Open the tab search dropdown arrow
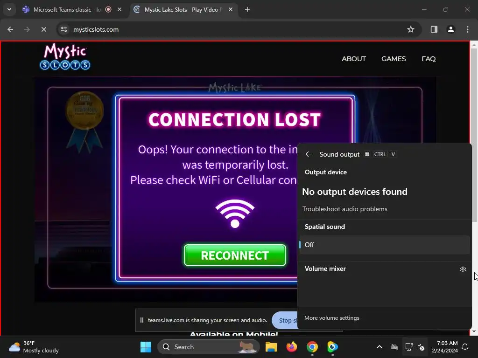This screenshot has width=478, height=358. [x=9, y=9]
